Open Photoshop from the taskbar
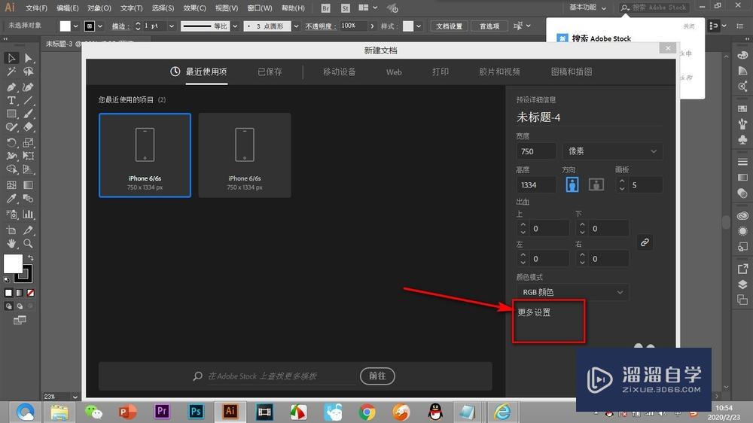753x423 pixels. [x=196, y=412]
